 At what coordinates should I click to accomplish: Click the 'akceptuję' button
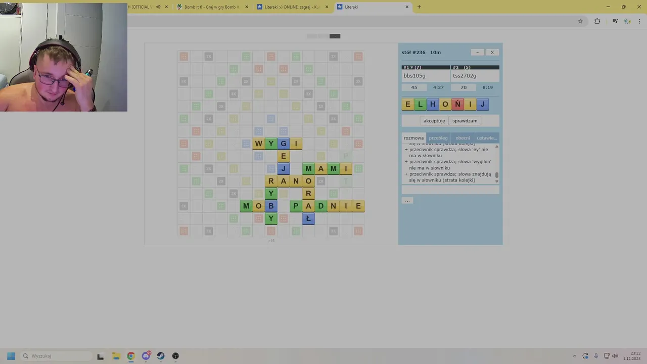point(434,121)
